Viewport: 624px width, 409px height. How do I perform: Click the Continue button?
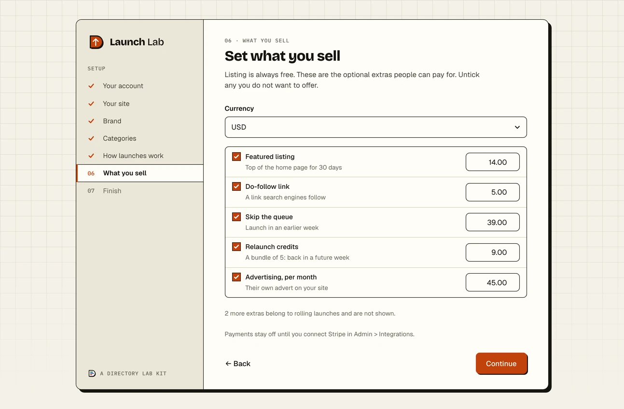click(x=501, y=364)
